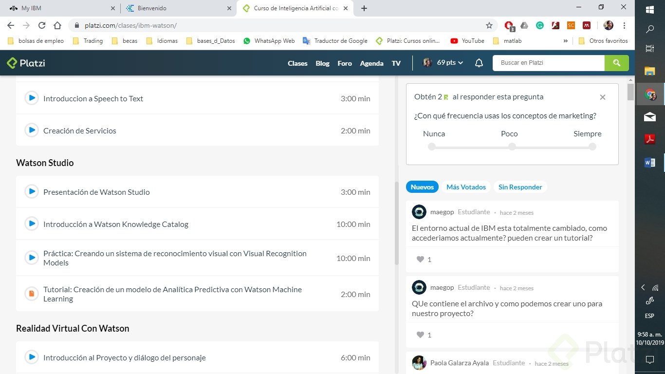Click the ESP keyboard language indicator
665x374 pixels.
click(649, 316)
